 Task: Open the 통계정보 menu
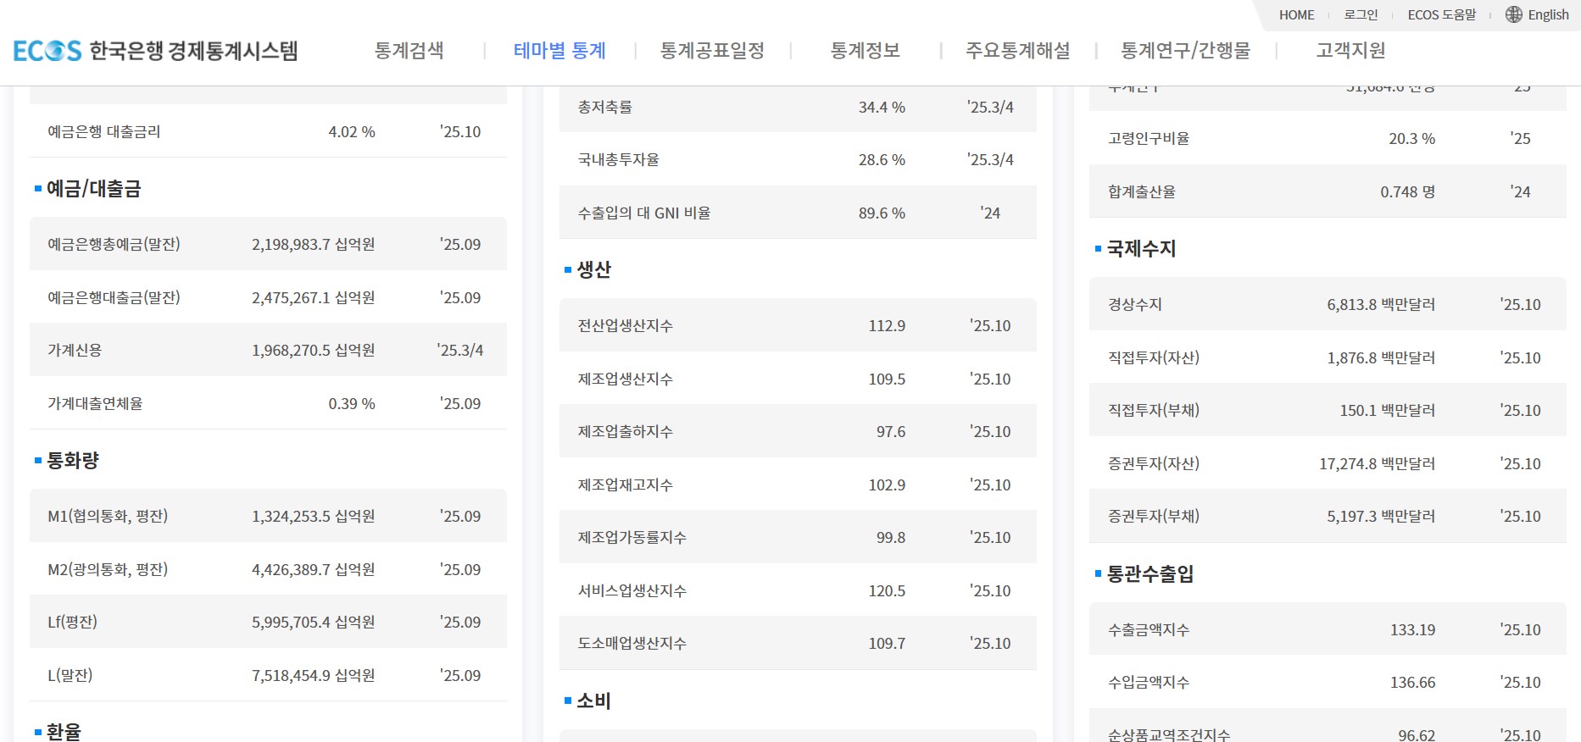865,51
